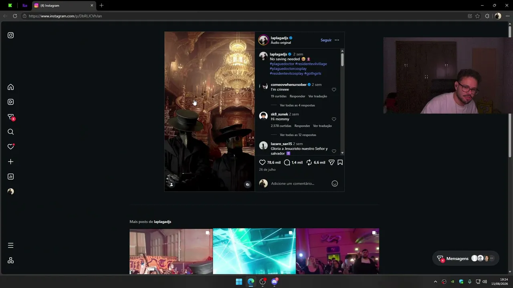Image resolution: width=513 pixels, height=288 pixels.
Task: Expand all 4 replies to comeovwhenursober
Action: 297,105
